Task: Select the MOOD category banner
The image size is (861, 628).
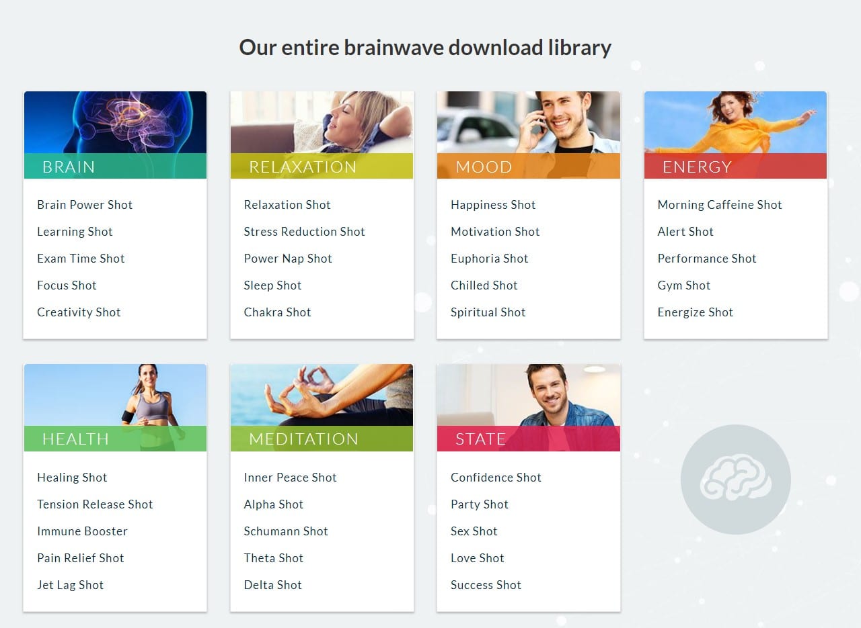Action: pos(528,166)
